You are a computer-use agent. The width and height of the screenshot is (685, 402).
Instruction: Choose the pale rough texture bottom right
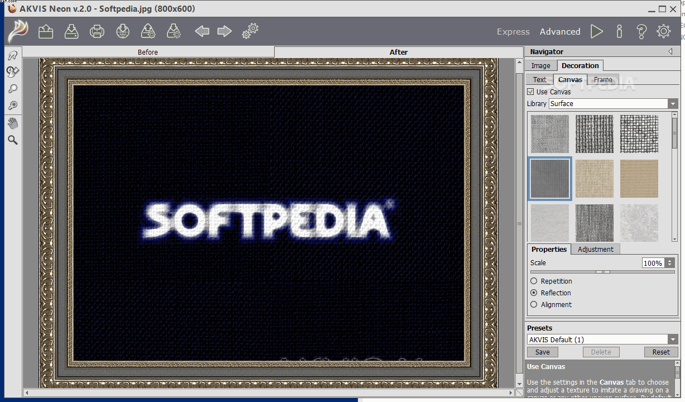click(639, 223)
